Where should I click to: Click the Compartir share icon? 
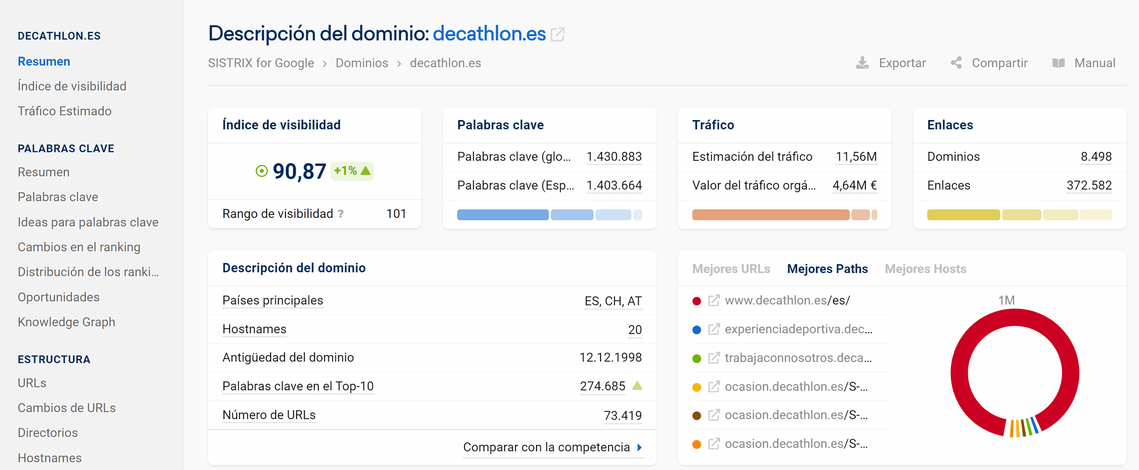[956, 63]
